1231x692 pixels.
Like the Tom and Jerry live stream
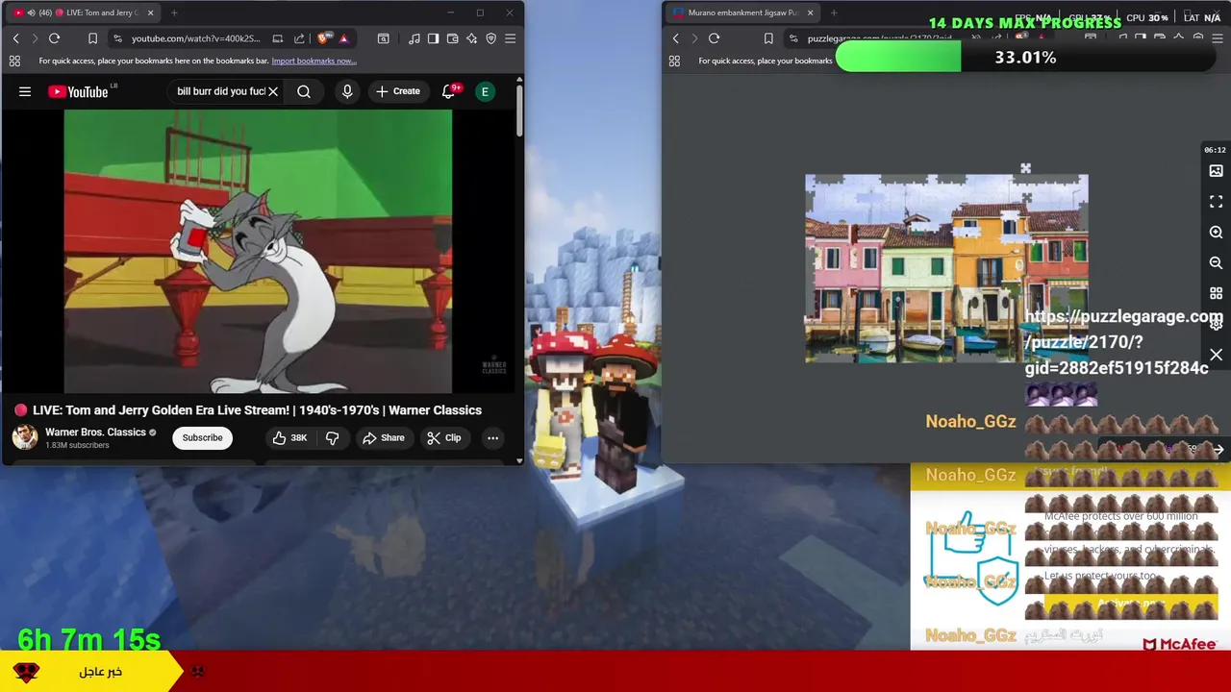[x=289, y=437]
